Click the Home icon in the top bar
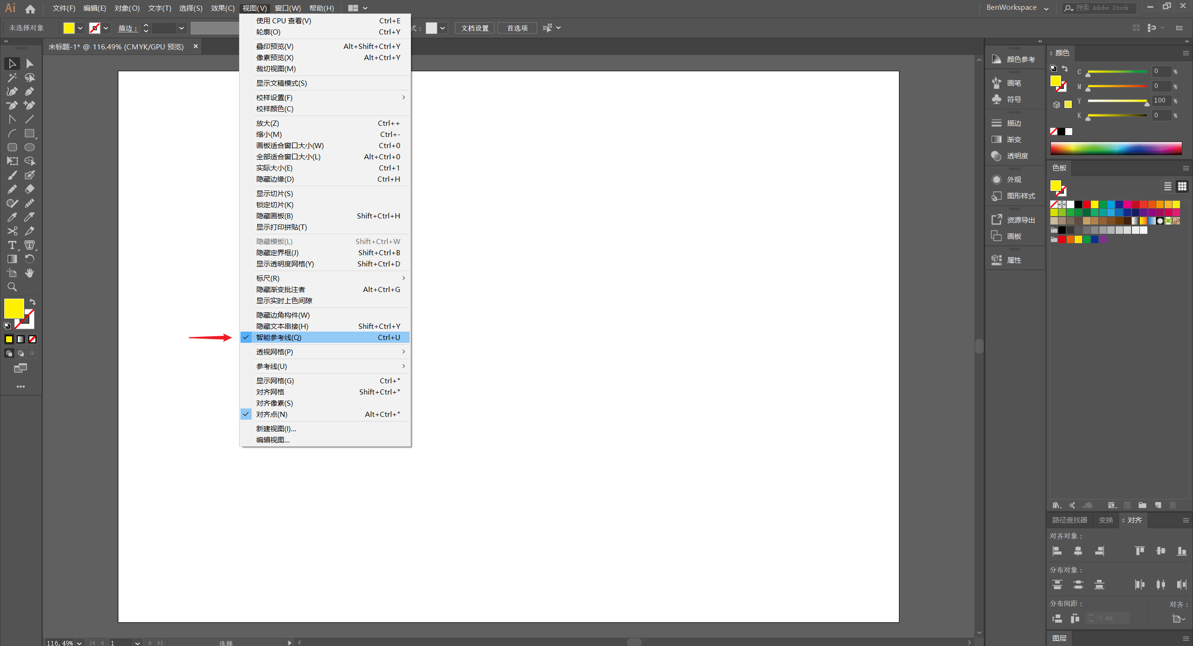This screenshot has height=646, width=1193. [x=30, y=8]
